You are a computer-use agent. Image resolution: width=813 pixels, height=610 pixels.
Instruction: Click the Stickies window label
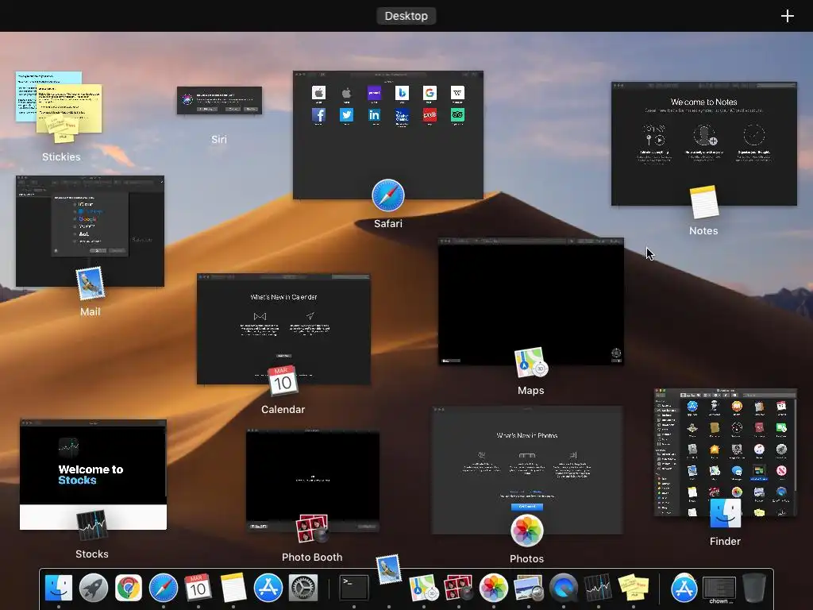point(61,156)
